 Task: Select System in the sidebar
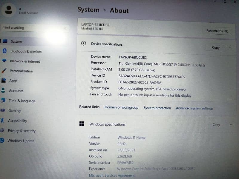click(x=16, y=42)
